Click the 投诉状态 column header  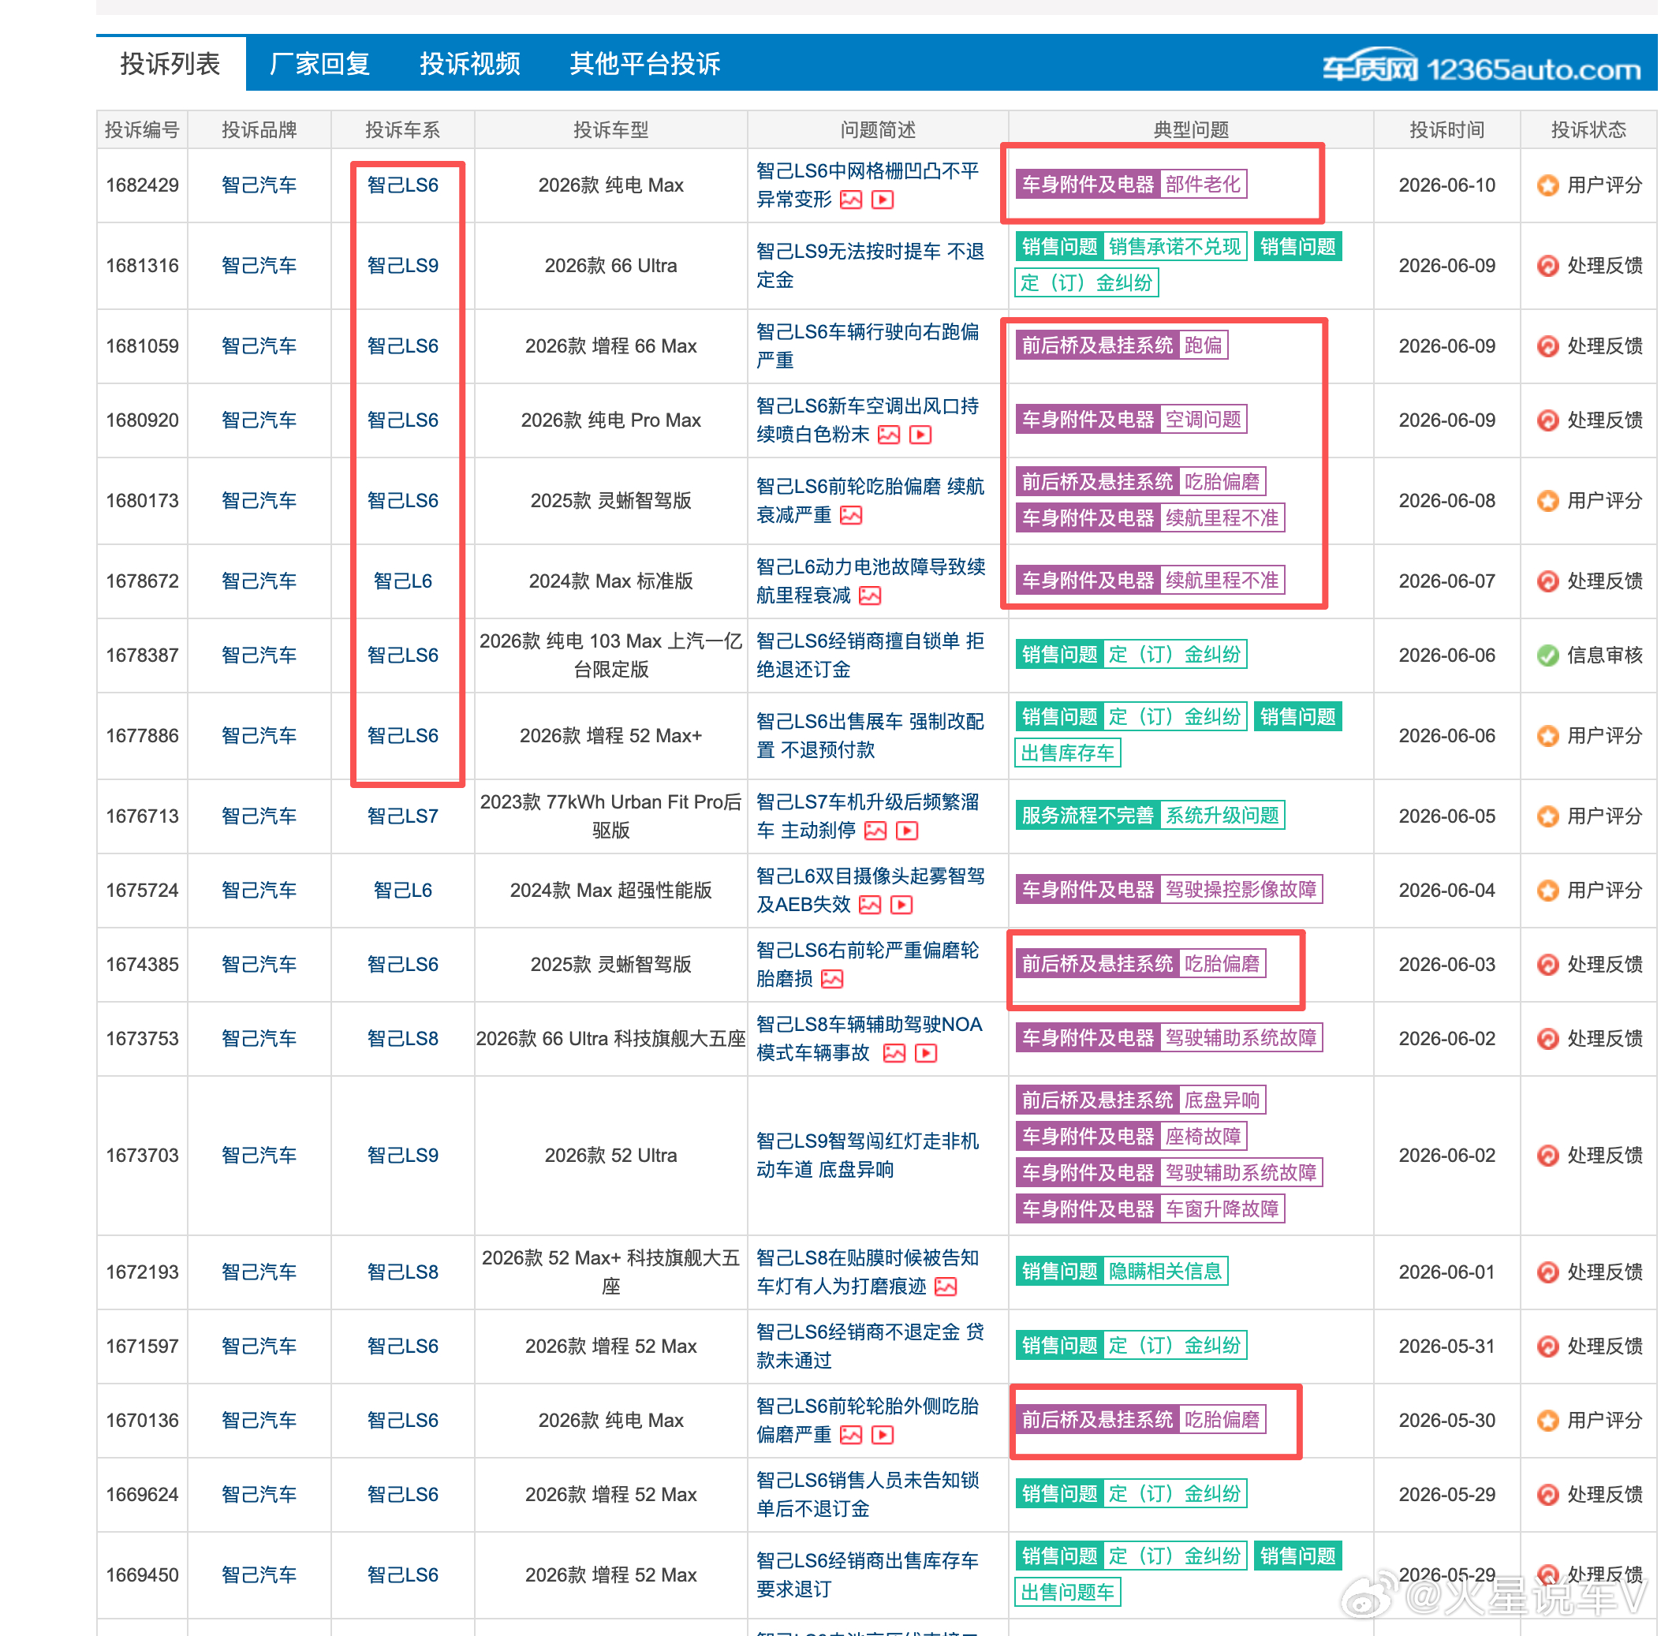[x=1587, y=129]
